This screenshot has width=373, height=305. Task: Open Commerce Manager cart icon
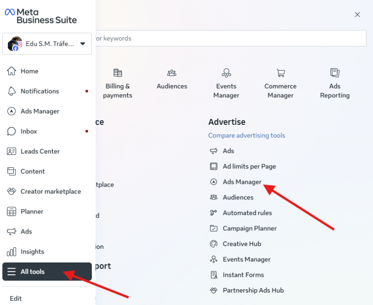280,73
